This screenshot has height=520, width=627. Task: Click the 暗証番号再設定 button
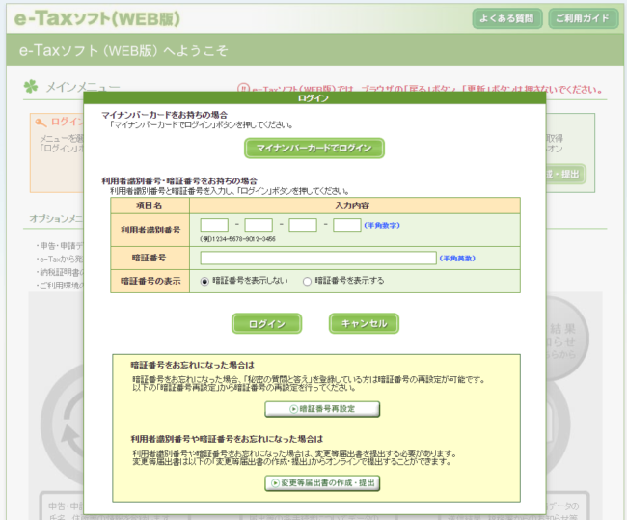click(x=322, y=409)
